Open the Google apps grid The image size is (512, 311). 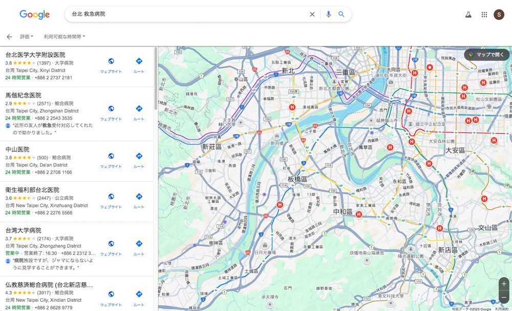484,14
